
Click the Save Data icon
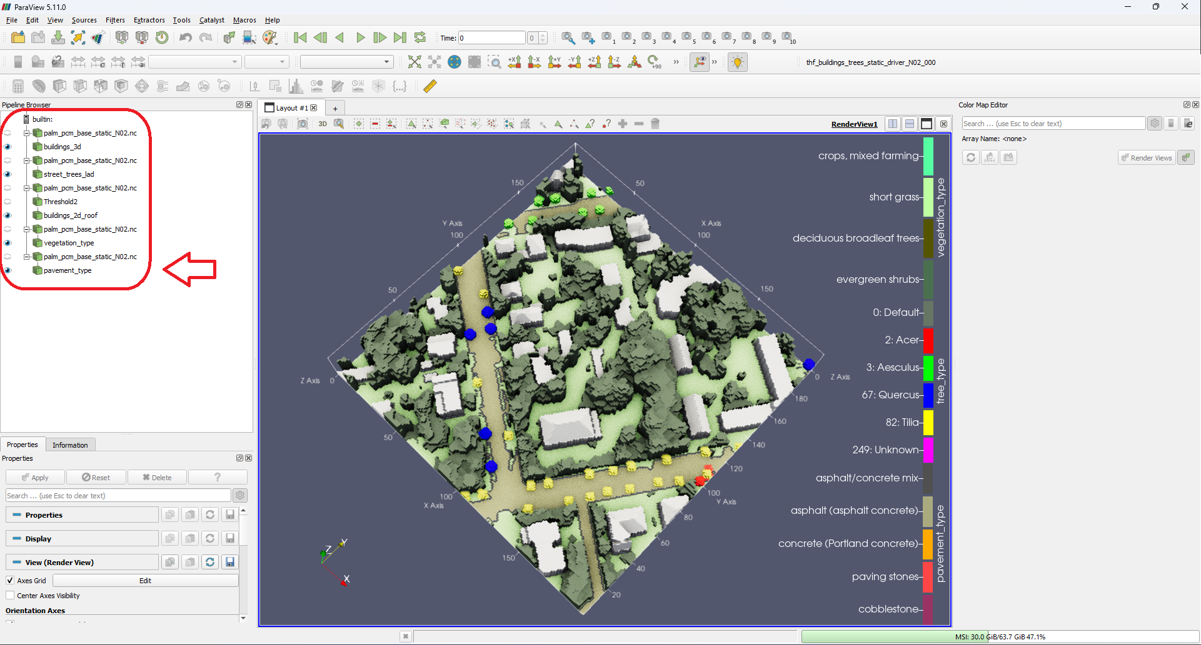(x=58, y=37)
